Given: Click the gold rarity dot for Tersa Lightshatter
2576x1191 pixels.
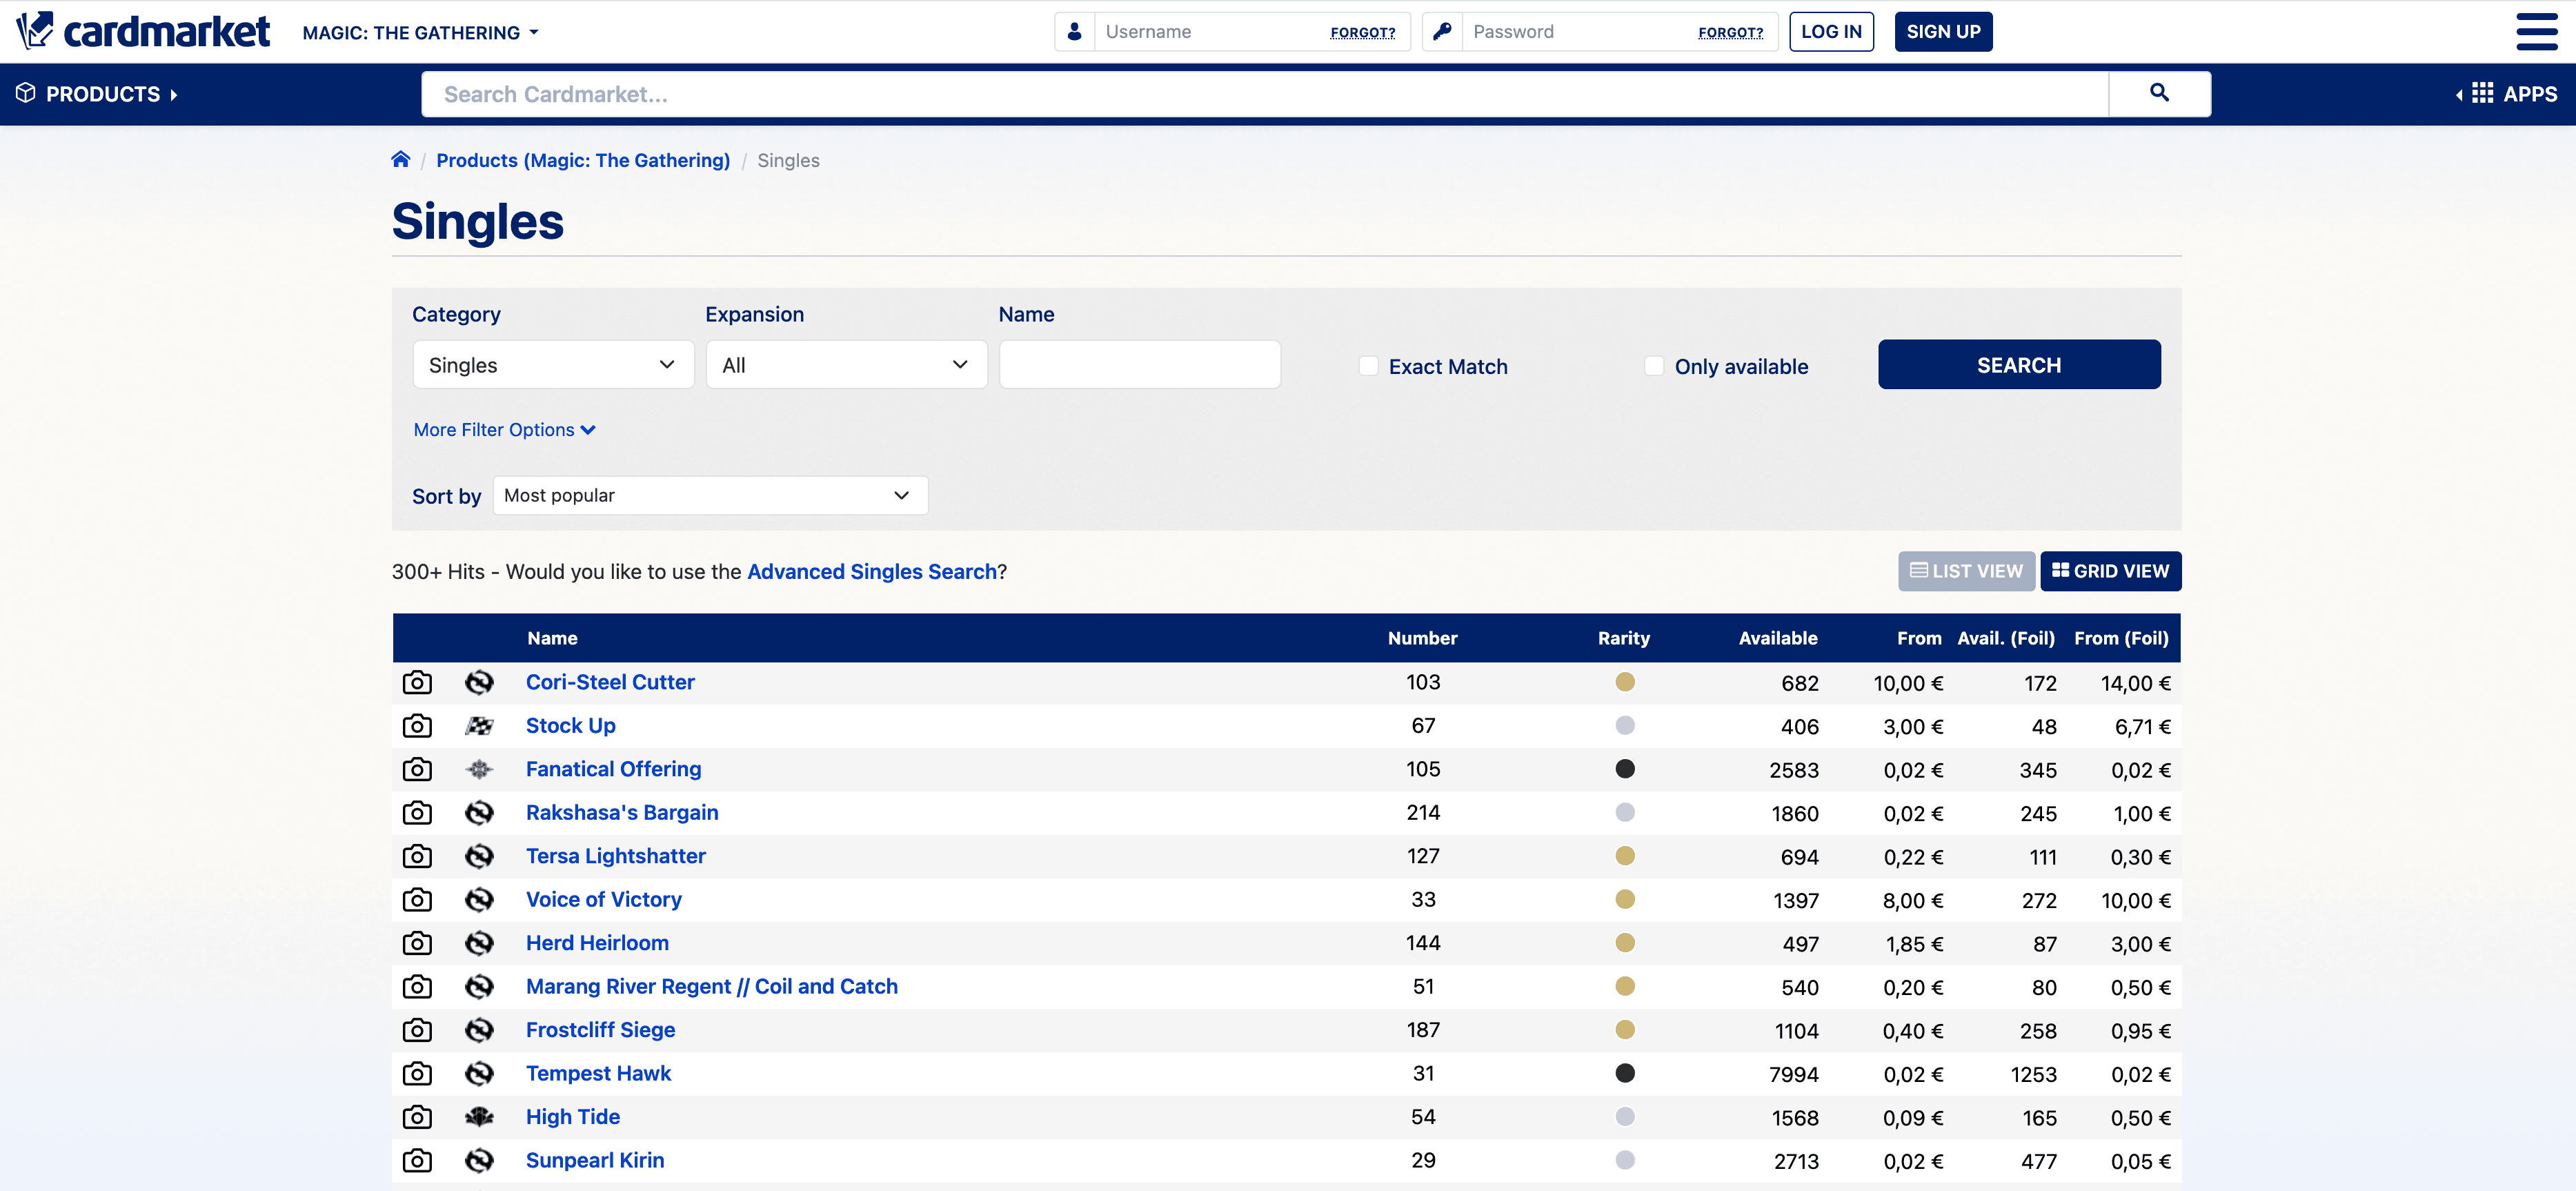Looking at the screenshot, I should (x=1624, y=856).
